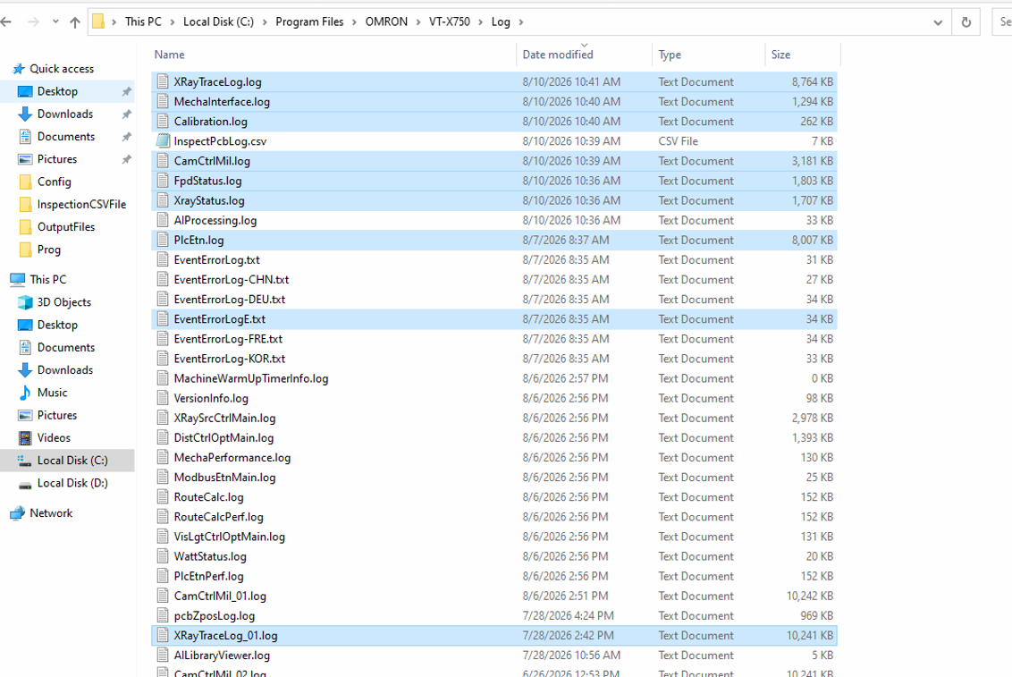Open Documents under Quick access
This screenshot has width=1012, height=677.
(x=66, y=136)
